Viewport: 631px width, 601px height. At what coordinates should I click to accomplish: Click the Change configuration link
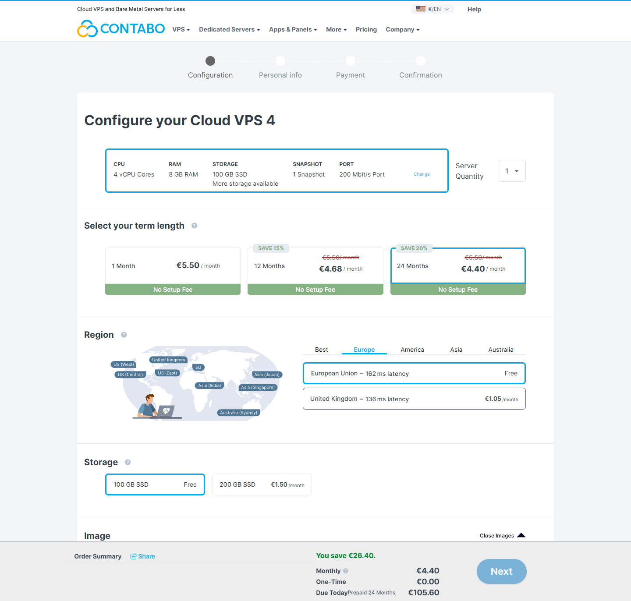pos(422,174)
